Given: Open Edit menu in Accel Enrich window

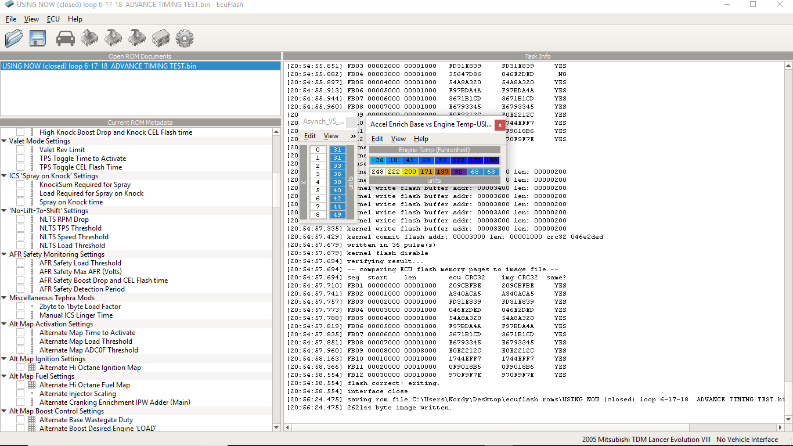Looking at the screenshot, I should coord(377,139).
